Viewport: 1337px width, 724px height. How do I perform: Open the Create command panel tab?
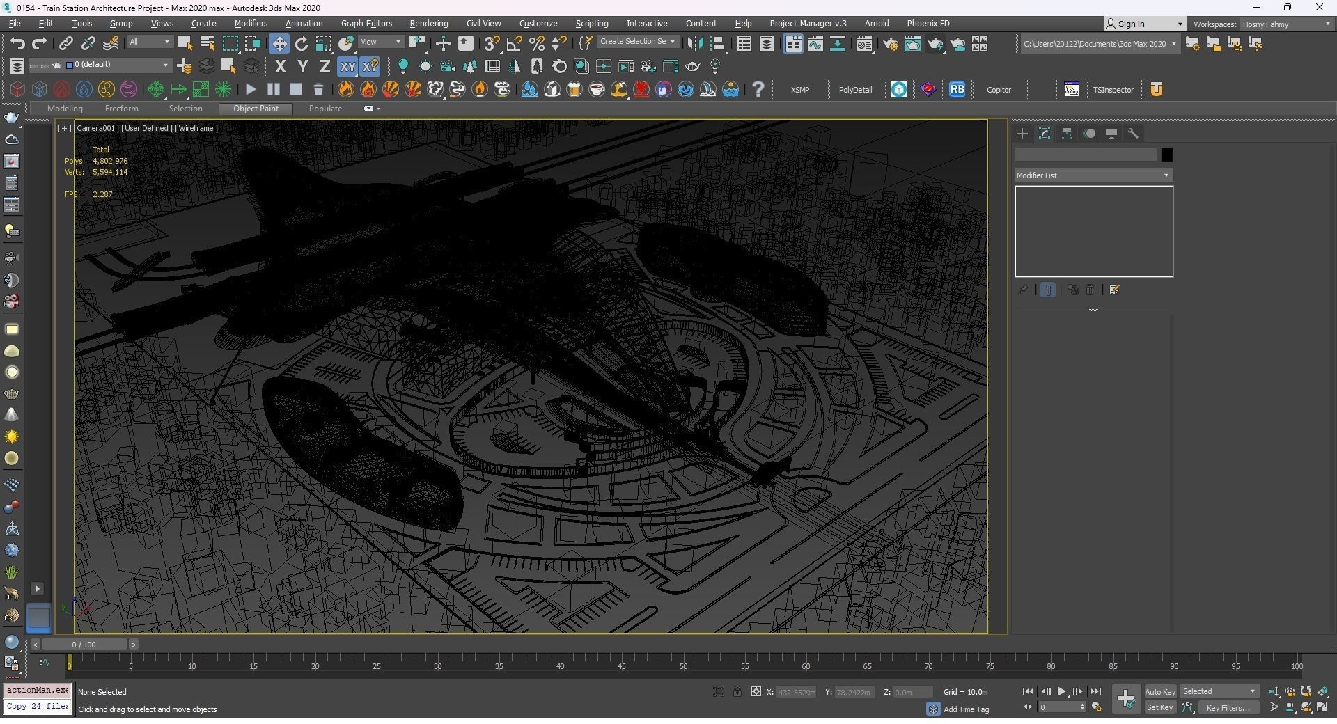tap(1022, 134)
